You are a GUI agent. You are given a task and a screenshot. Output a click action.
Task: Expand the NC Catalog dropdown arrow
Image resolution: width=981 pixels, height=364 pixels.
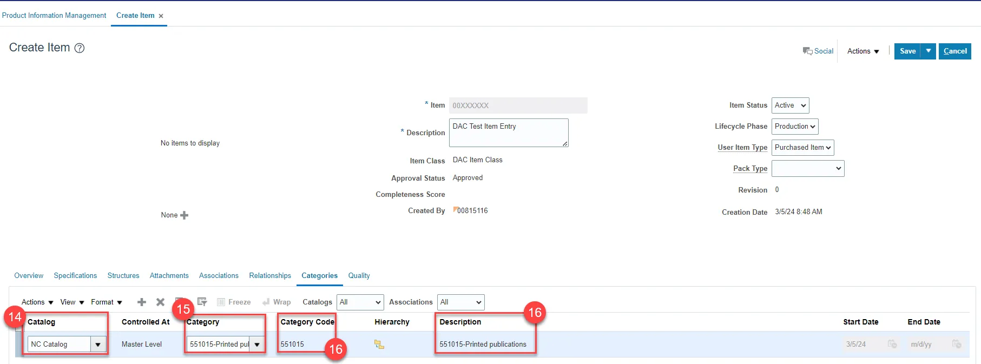click(x=98, y=345)
